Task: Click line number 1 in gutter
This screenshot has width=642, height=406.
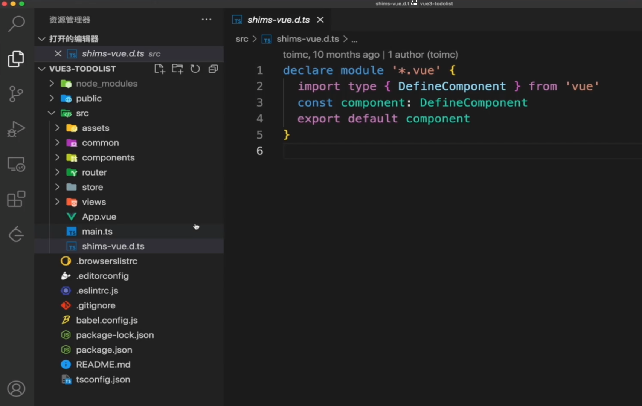Action: click(x=260, y=70)
